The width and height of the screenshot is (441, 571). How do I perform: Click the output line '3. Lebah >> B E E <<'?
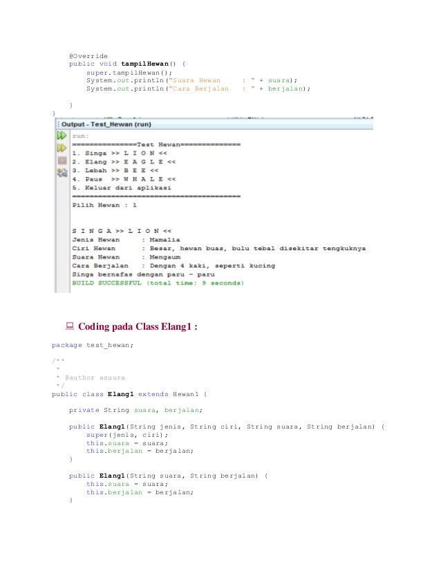coord(115,171)
